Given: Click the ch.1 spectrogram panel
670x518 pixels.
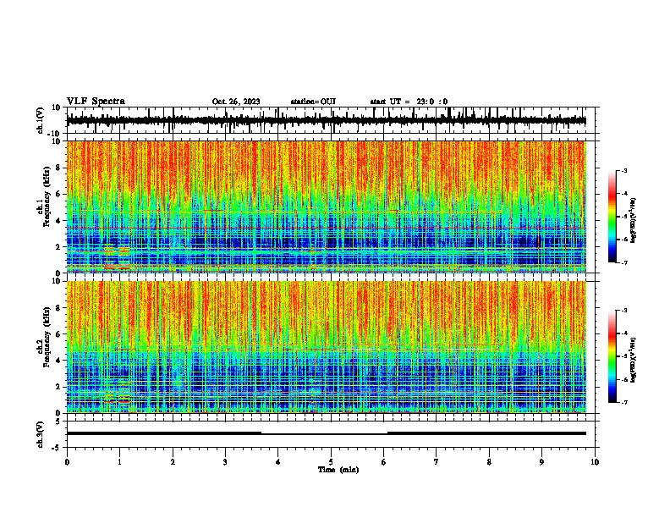Looking at the screenshot, I should 327,207.
